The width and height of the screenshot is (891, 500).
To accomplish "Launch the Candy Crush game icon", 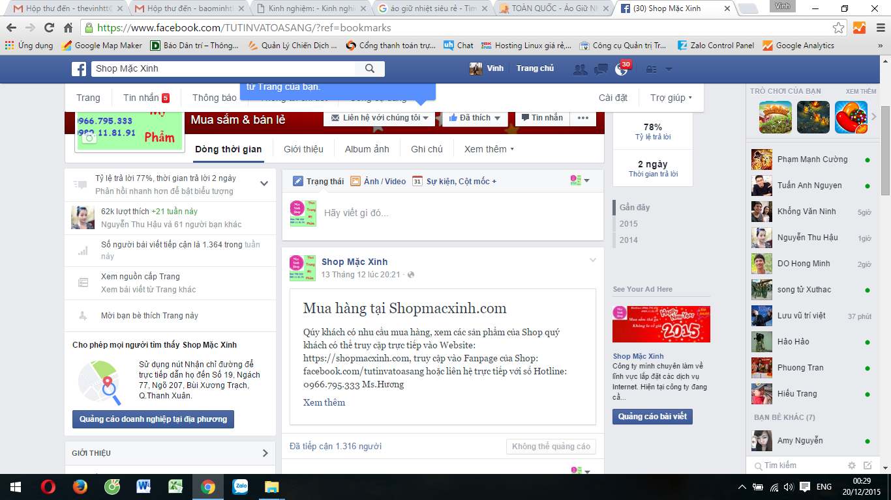I will (x=851, y=117).
